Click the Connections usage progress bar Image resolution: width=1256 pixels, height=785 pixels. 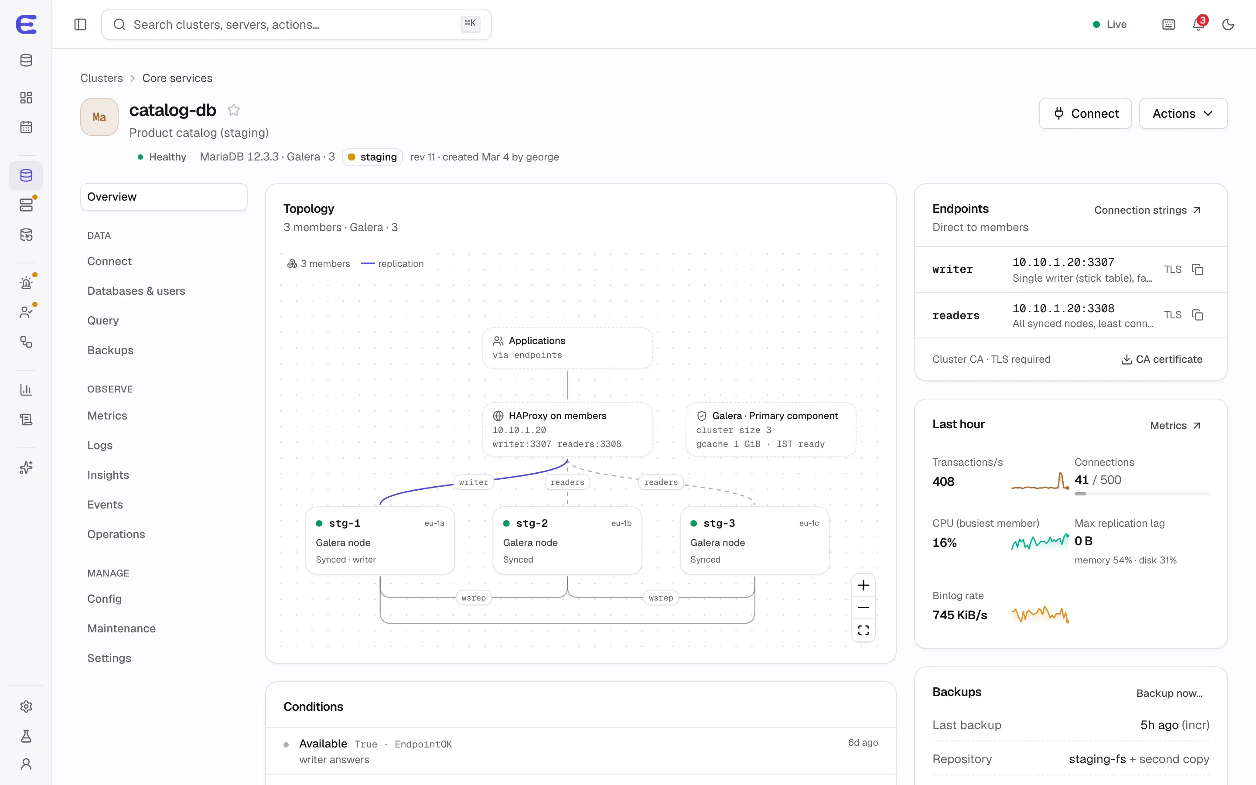point(1141,494)
